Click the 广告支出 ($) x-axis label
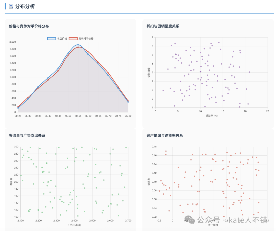 tap(74, 225)
